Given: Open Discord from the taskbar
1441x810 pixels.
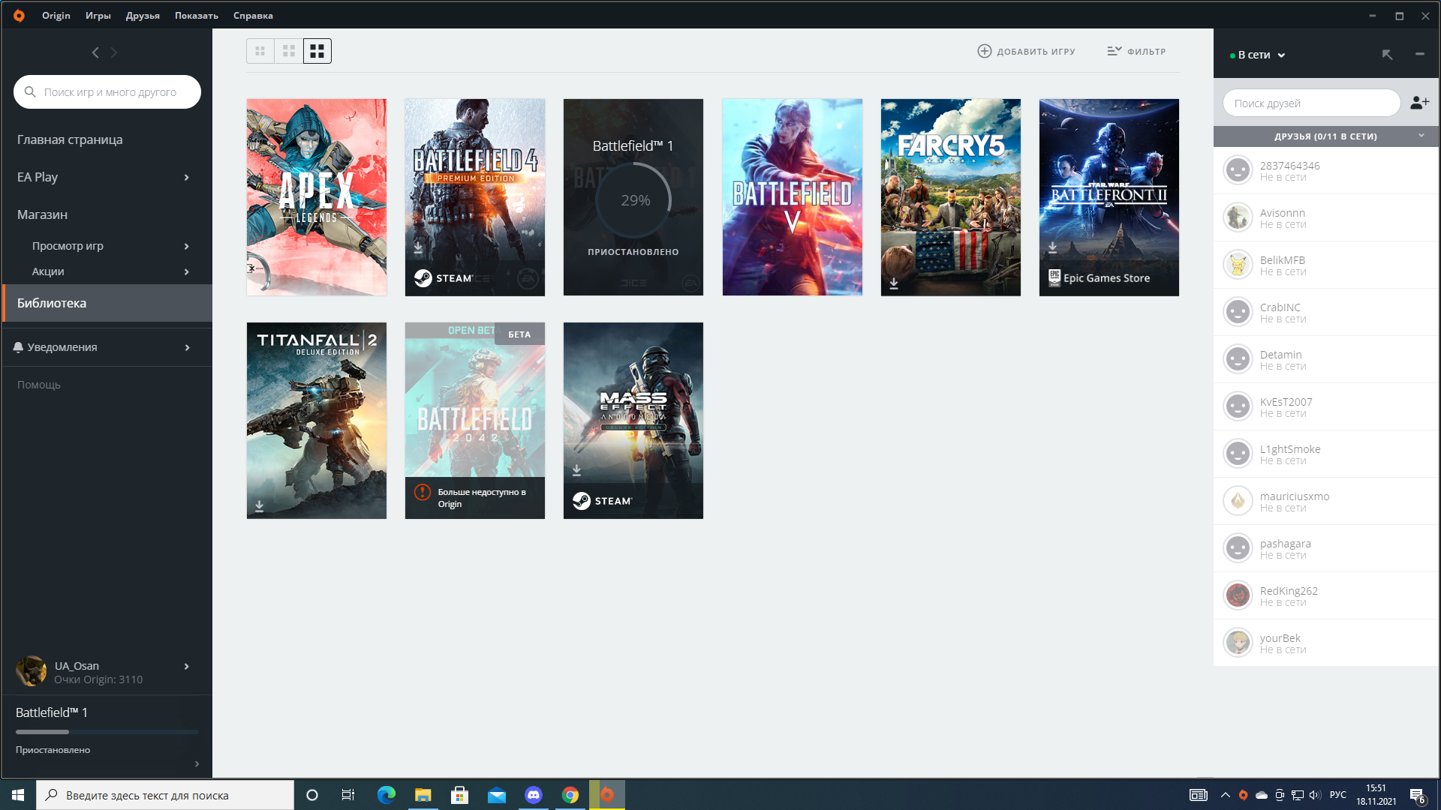Looking at the screenshot, I should pyautogui.click(x=534, y=795).
